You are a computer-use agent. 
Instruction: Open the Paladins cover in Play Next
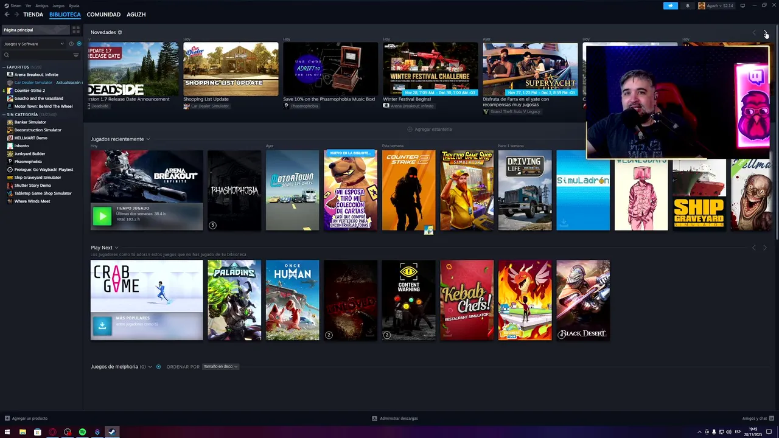point(234,301)
